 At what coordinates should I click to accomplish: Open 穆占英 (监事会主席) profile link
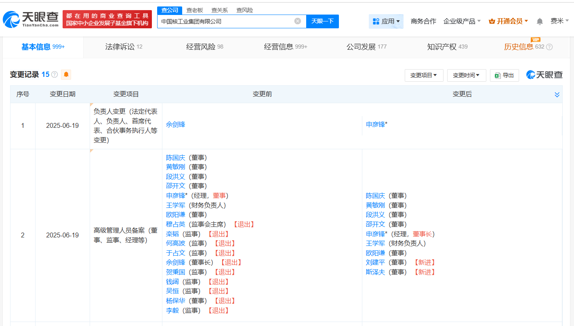tap(176, 224)
